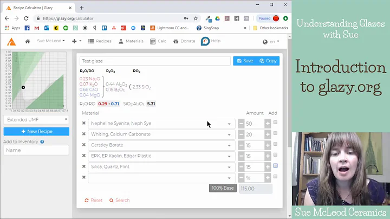Click the 100% Base button
Screen dimensions: 390x219
point(223,188)
